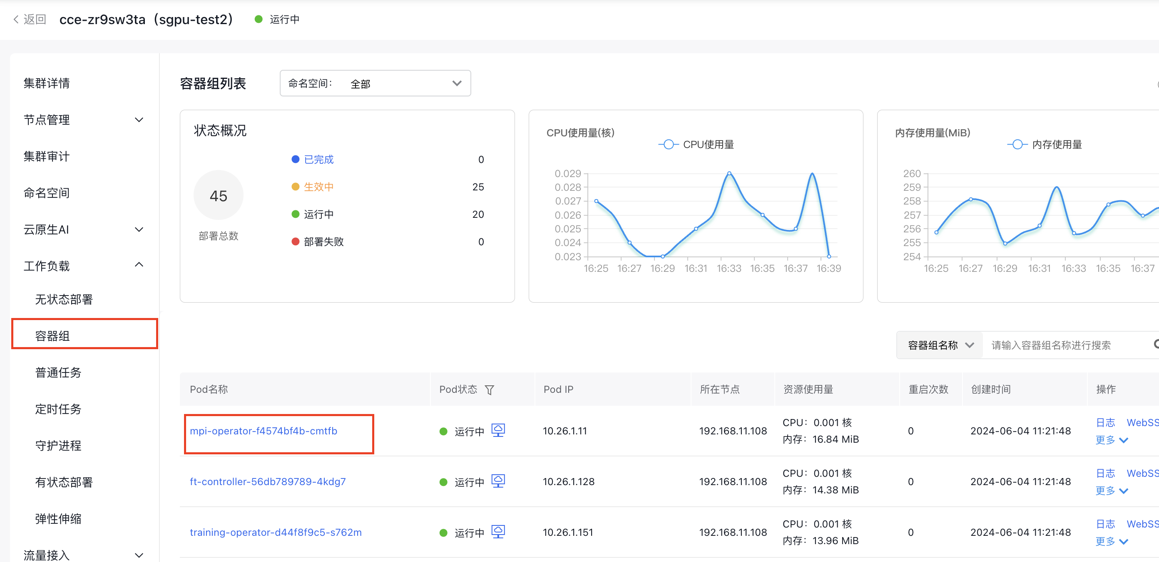Open the 容器组名称 search type dropdown
The image size is (1159, 562).
[940, 345]
